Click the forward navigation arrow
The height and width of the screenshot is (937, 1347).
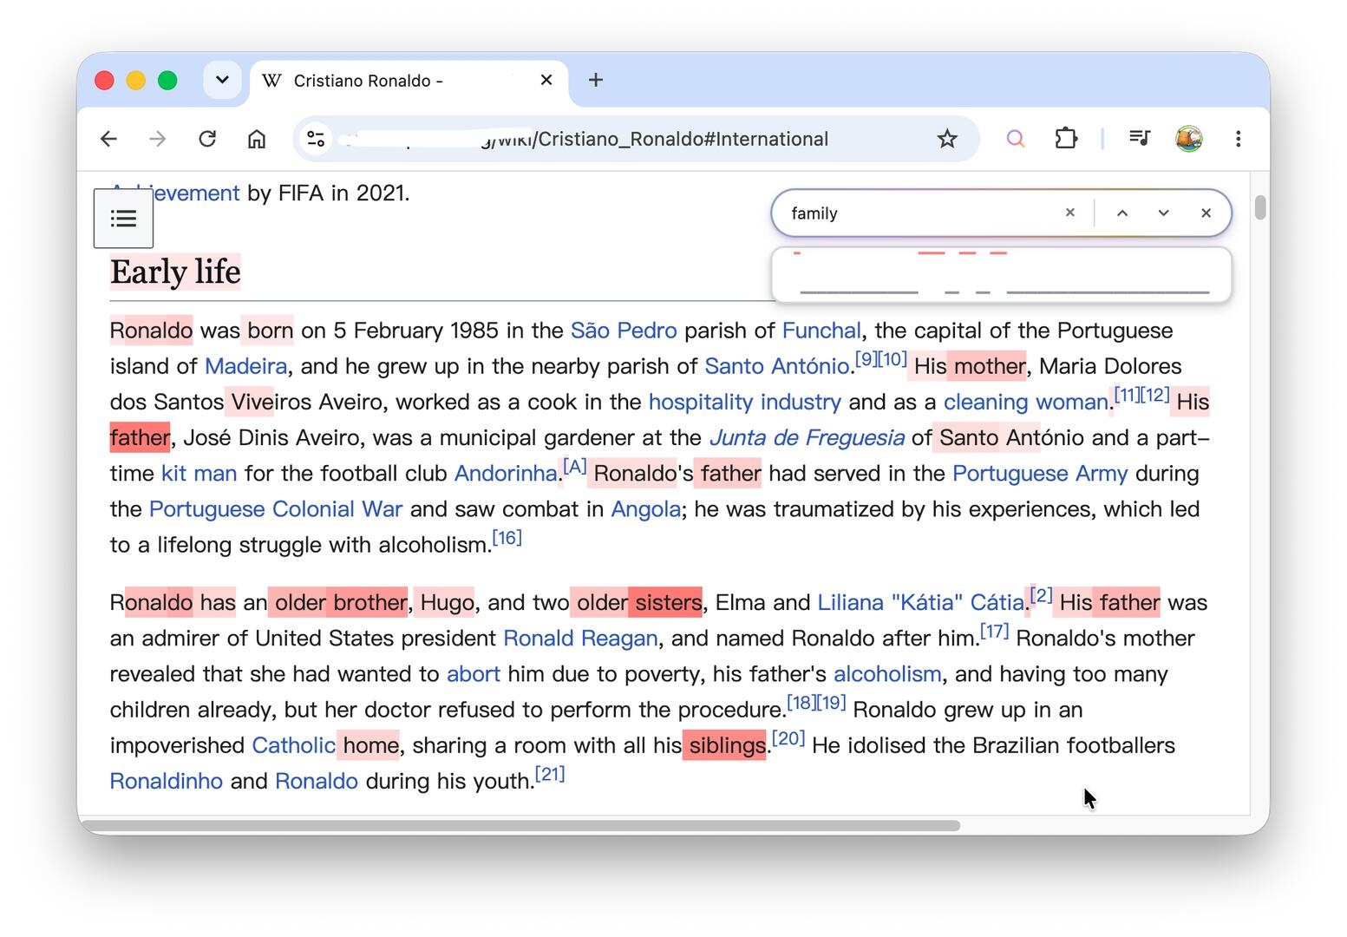point(157,139)
